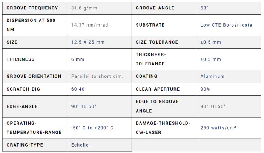
Task: Click the Groove Frequency header cell
Action: (x=32, y=8)
